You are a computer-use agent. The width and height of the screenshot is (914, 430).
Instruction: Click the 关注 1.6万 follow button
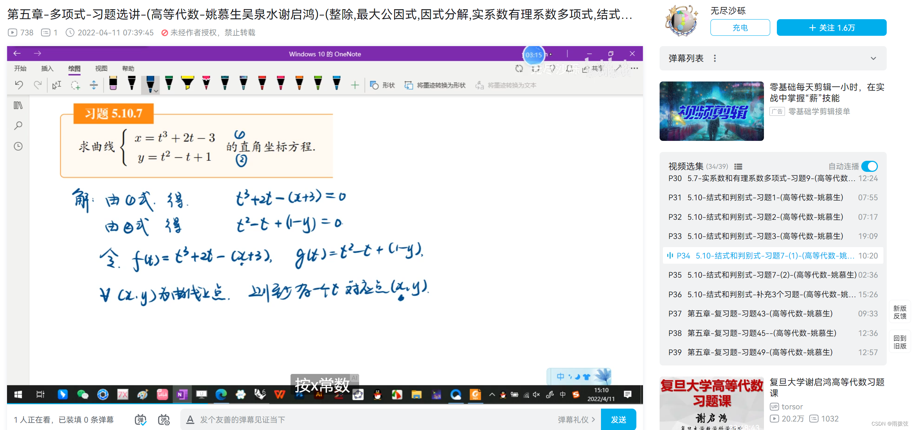831,28
